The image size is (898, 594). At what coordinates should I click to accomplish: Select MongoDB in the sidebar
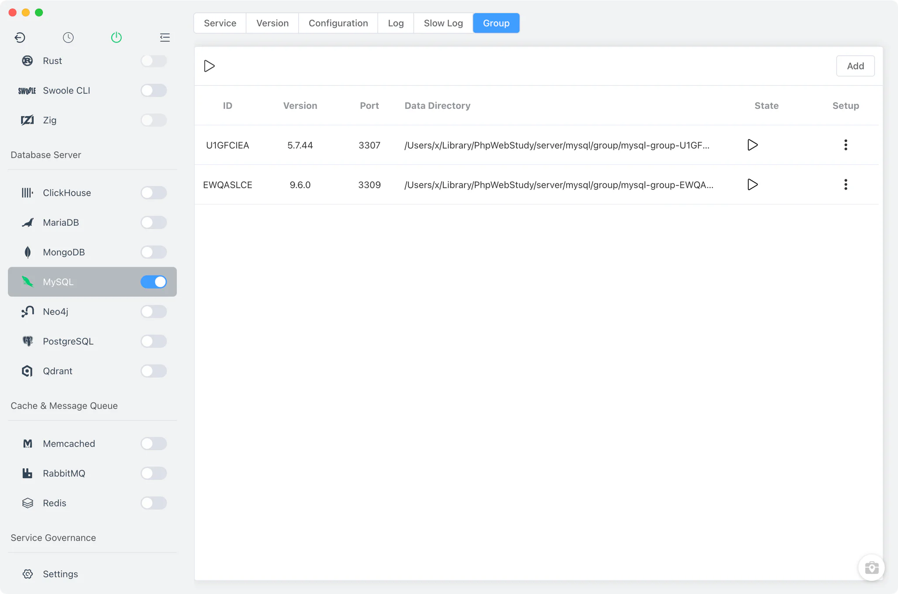point(92,252)
